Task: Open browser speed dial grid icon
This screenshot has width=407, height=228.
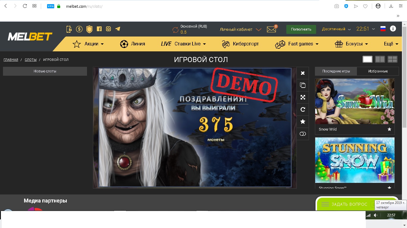Action: pyautogui.click(x=34, y=6)
